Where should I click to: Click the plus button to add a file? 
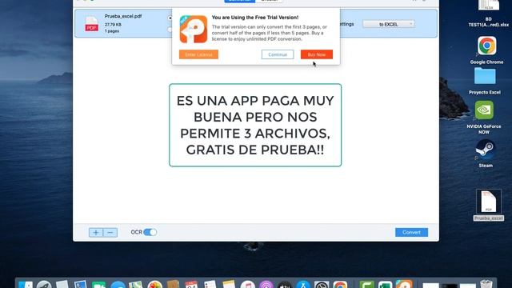(96, 233)
